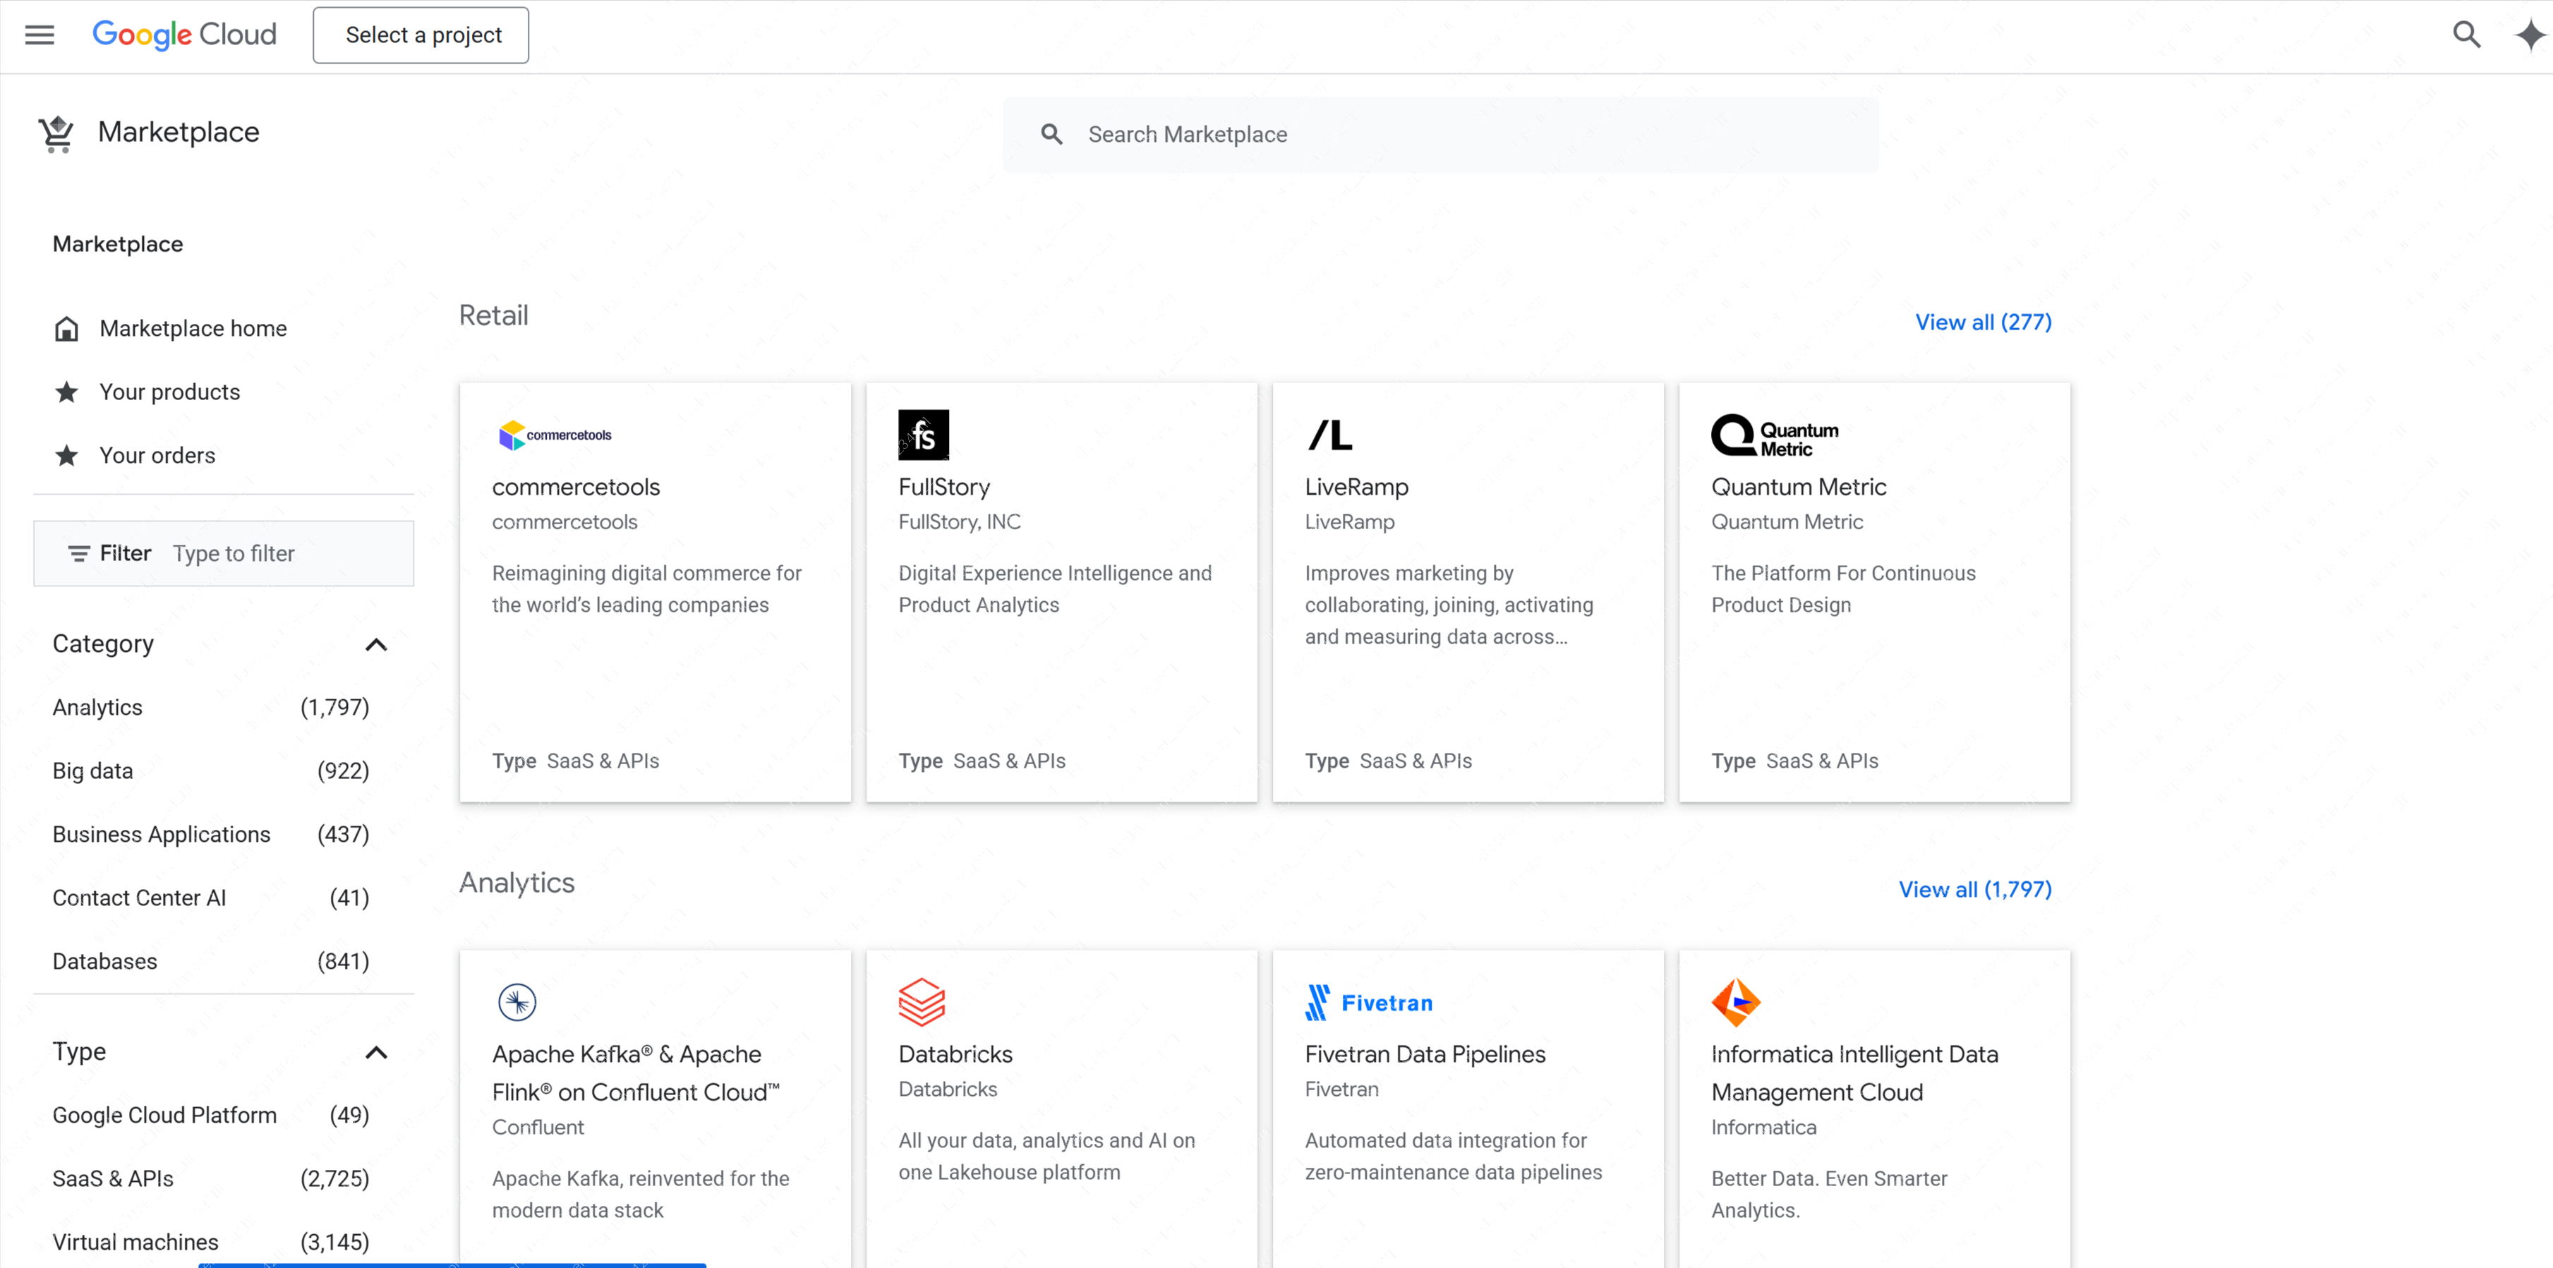Click the Databricks red stacked logo

(x=922, y=1001)
